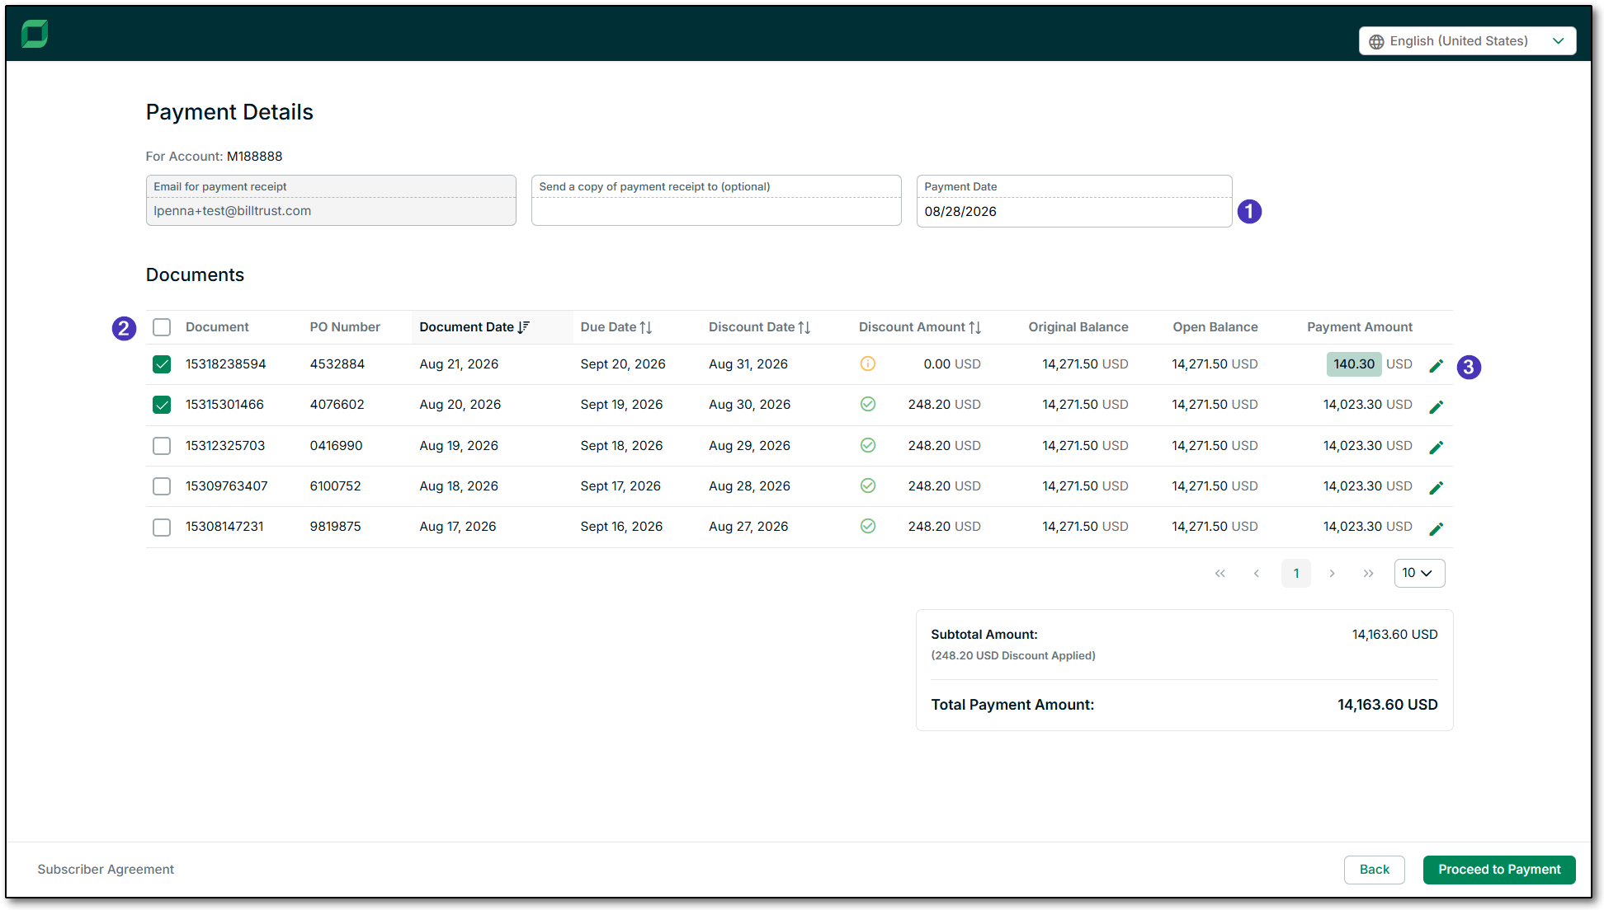Click Proceed to Payment button

(x=1499, y=870)
